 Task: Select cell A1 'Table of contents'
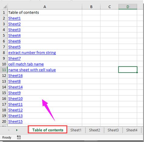pyautogui.click(x=45, y=12)
